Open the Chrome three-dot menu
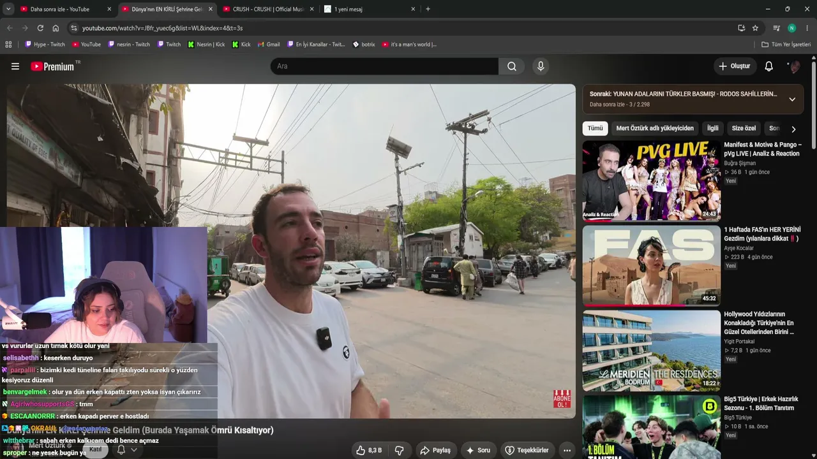Screen dimensions: 817x459 (x=807, y=28)
